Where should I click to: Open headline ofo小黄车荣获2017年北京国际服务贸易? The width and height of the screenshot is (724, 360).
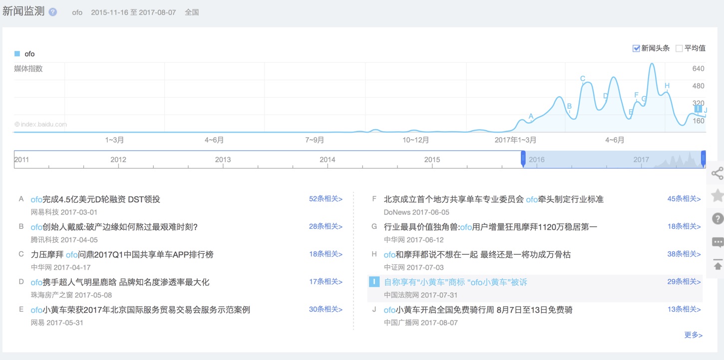140,310
